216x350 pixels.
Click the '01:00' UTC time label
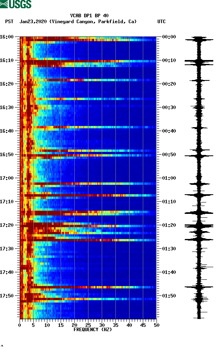(169, 178)
